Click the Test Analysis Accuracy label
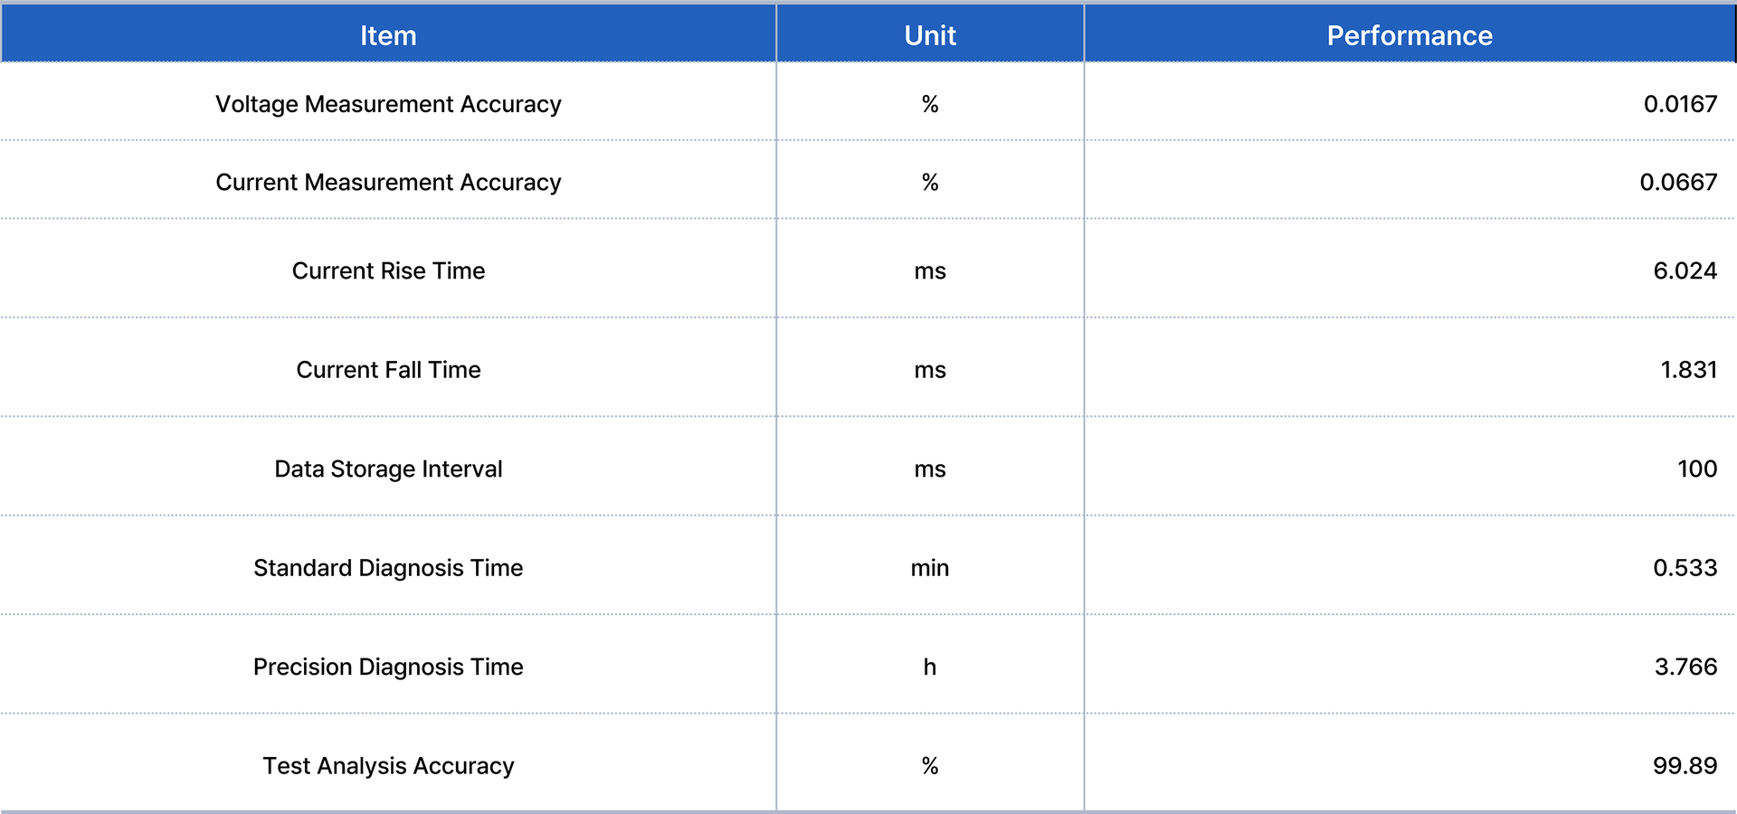 point(388,765)
